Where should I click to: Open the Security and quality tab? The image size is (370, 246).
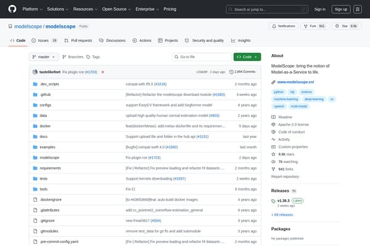point(204,41)
